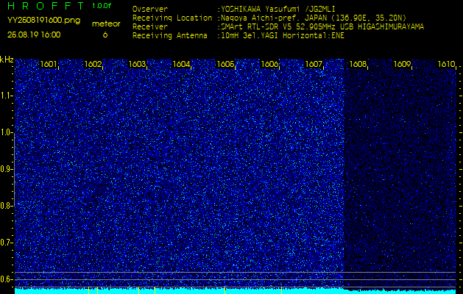Click the version number 1.0.0f
This screenshot has height=294, width=463.
(102, 6)
